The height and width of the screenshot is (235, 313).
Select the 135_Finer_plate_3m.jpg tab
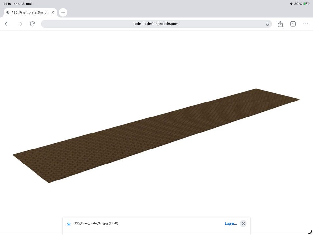pos(30,12)
